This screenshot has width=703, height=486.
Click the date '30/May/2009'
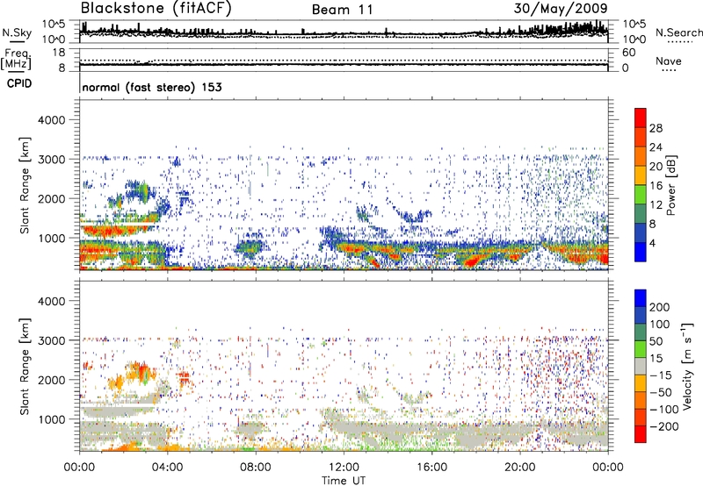(561, 8)
